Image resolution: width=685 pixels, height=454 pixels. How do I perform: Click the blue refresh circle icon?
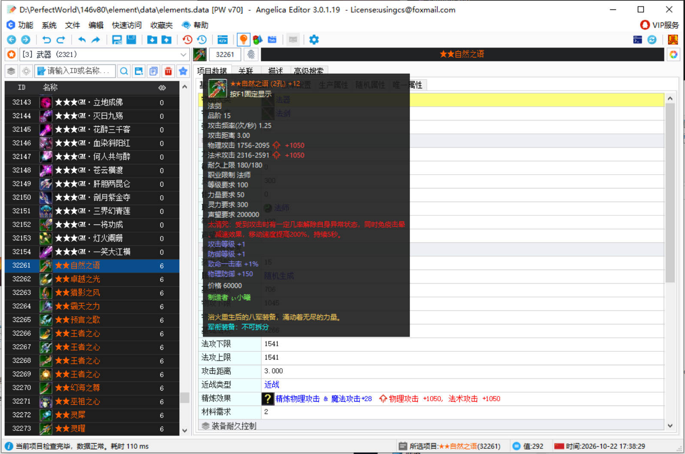pyautogui.click(x=652, y=40)
